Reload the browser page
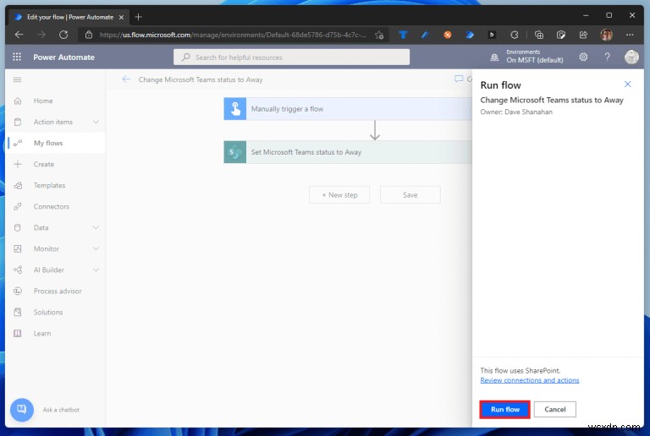This screenshot has width=650, height=436. coord(63,35)
